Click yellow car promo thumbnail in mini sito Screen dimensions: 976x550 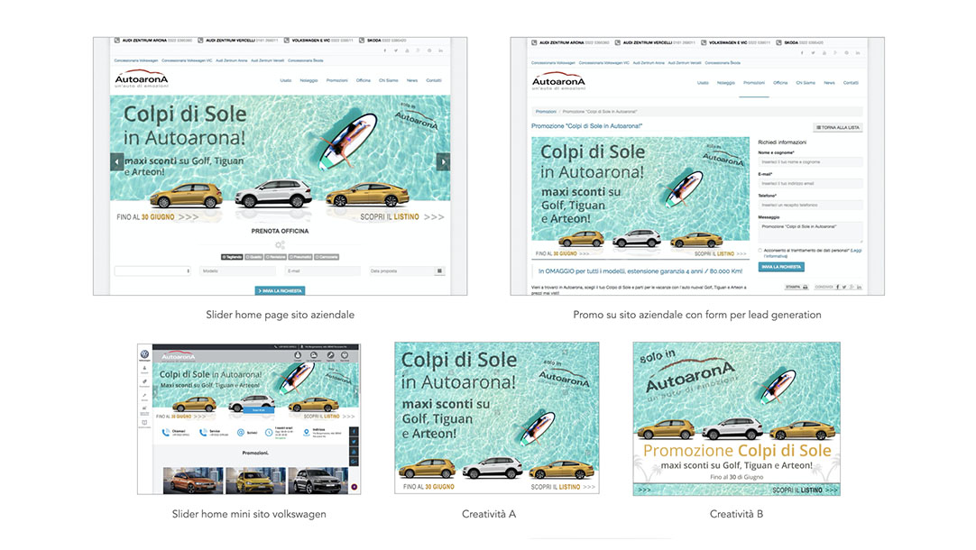(x=255, y=481)
